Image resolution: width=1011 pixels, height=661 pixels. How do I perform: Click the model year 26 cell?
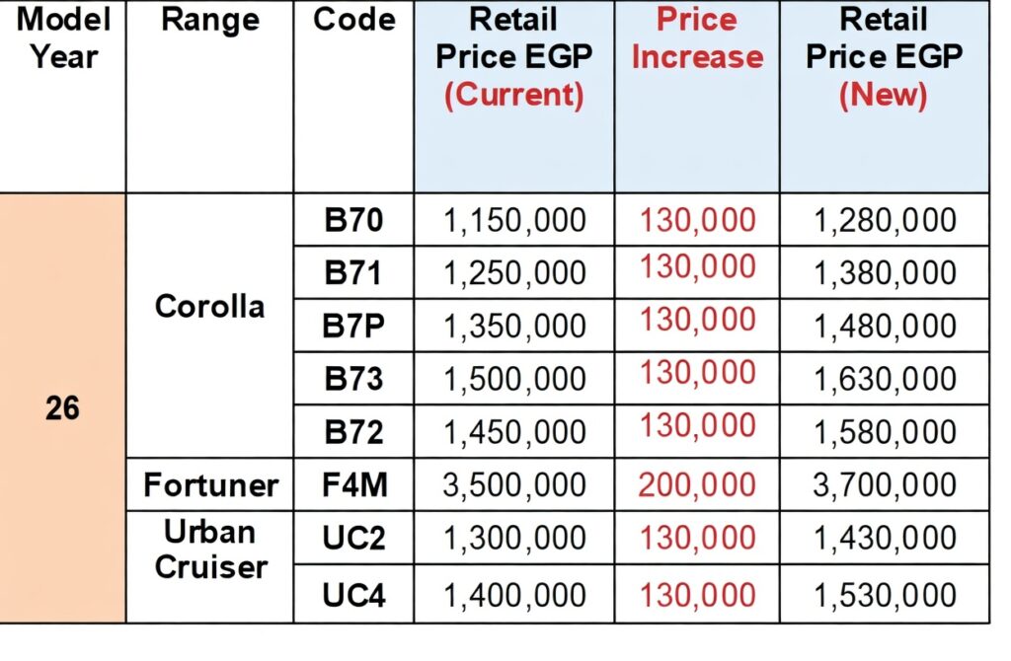click(63, 407)
